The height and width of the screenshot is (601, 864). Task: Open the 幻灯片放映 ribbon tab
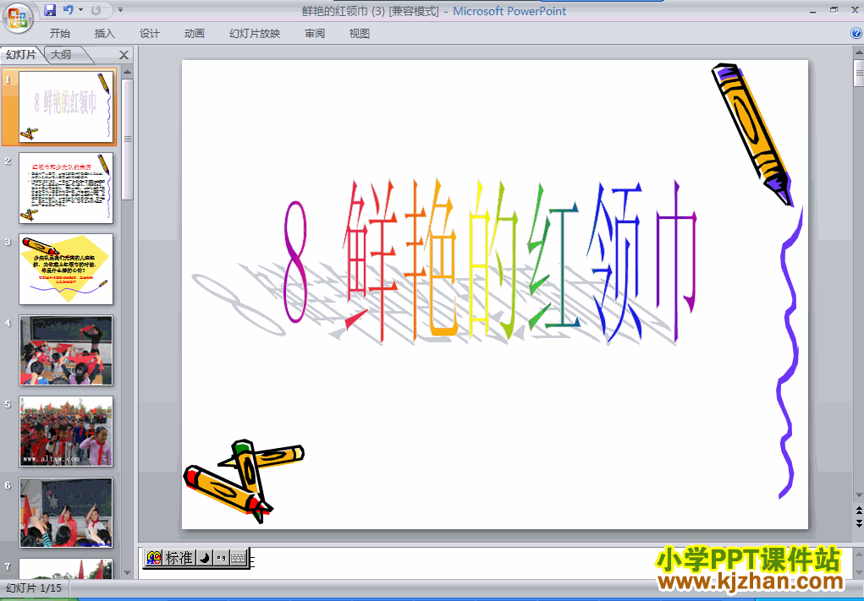click(x=255, y=34)
